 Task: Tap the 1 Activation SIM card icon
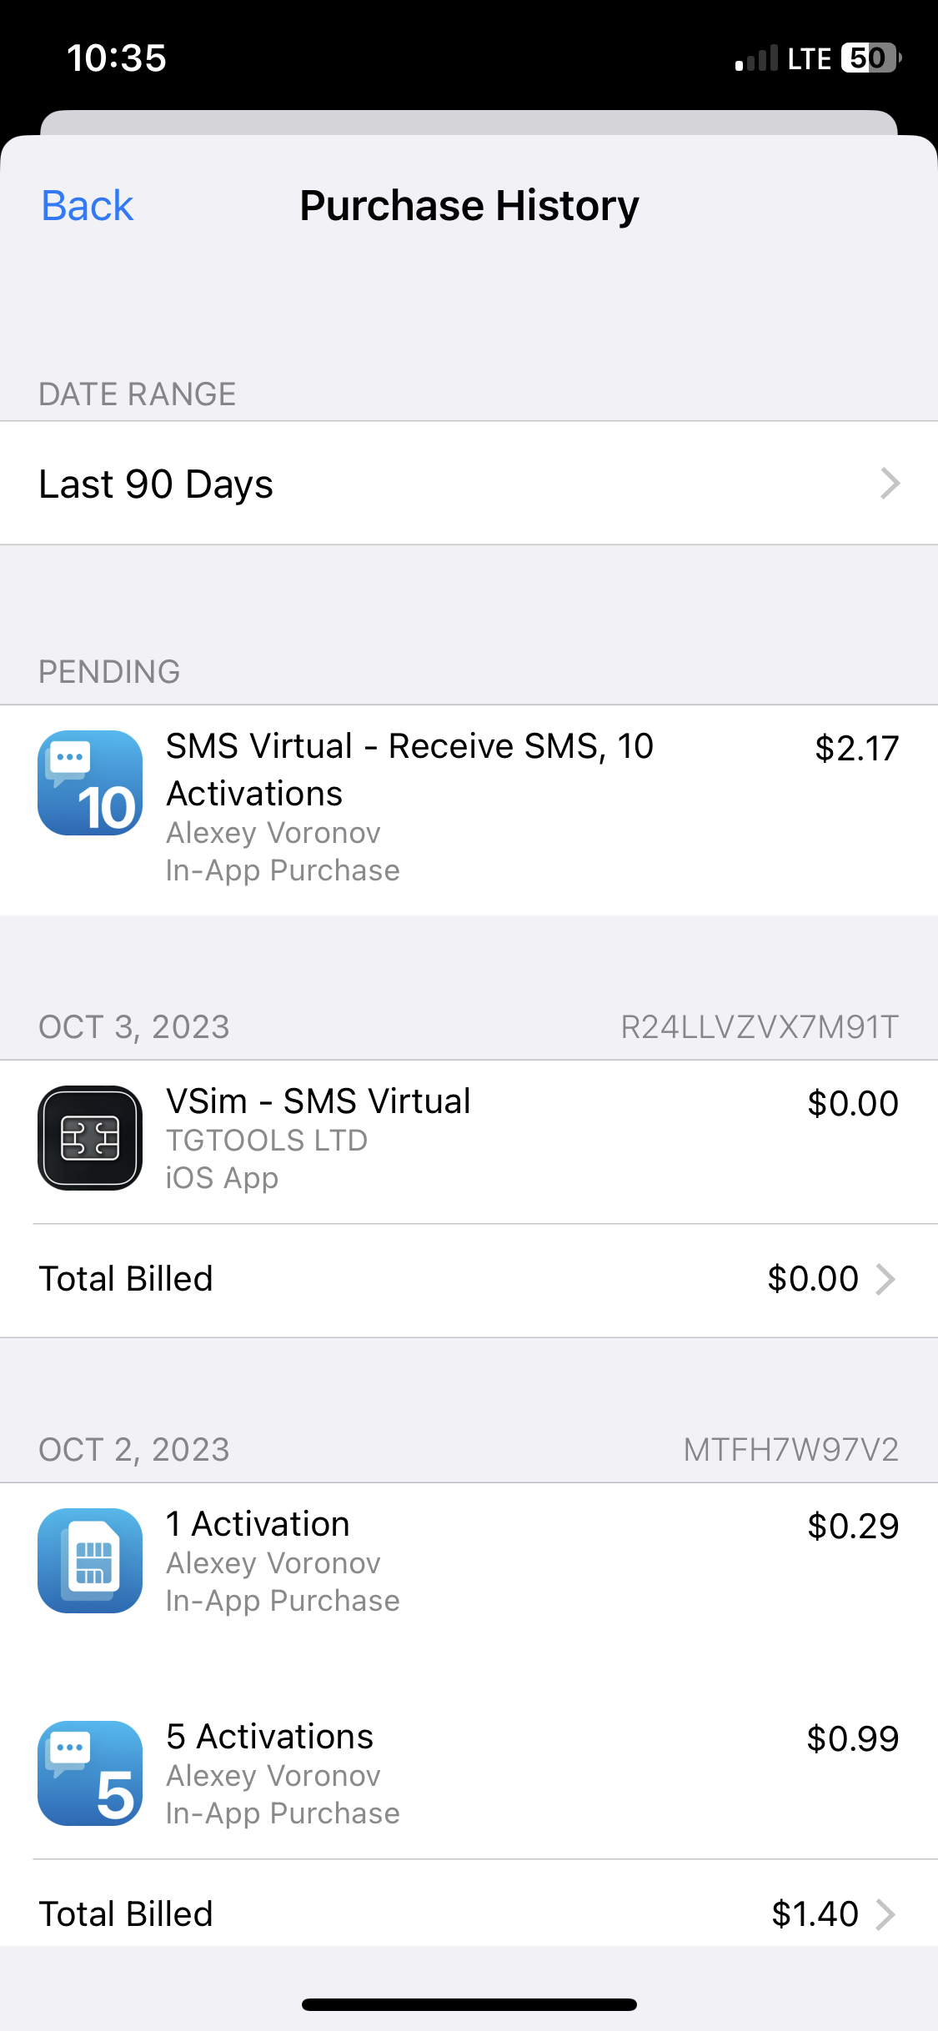click(90, 1561)
